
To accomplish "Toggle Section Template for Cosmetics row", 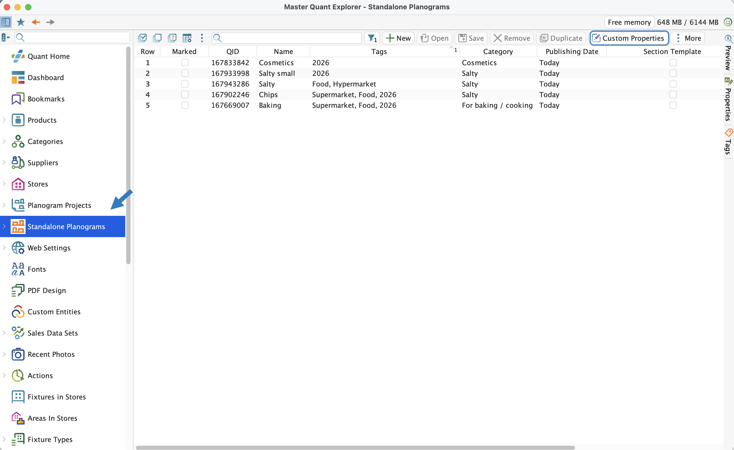I will click(x=673, y=62).
